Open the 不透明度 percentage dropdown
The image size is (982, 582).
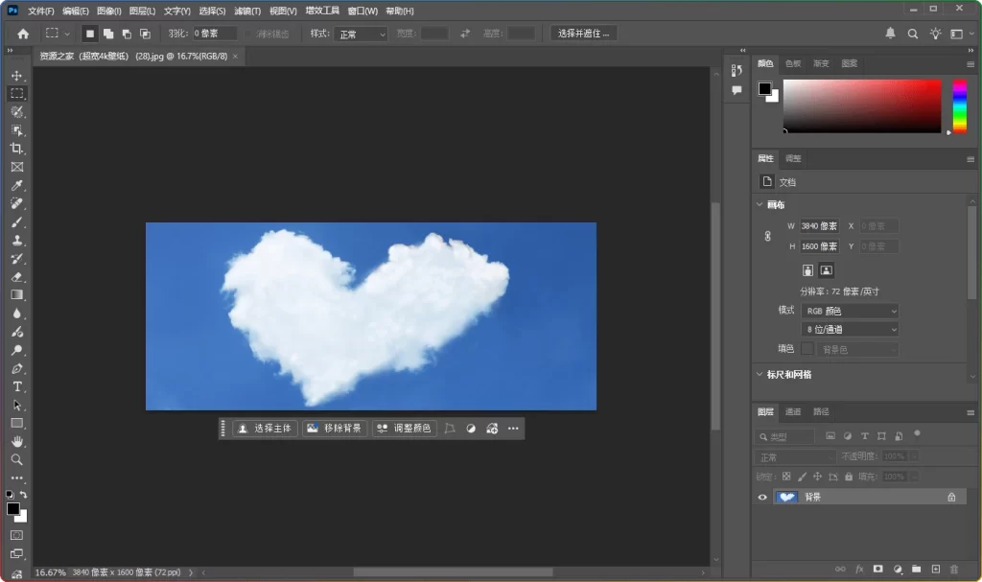tap(914, 456)
